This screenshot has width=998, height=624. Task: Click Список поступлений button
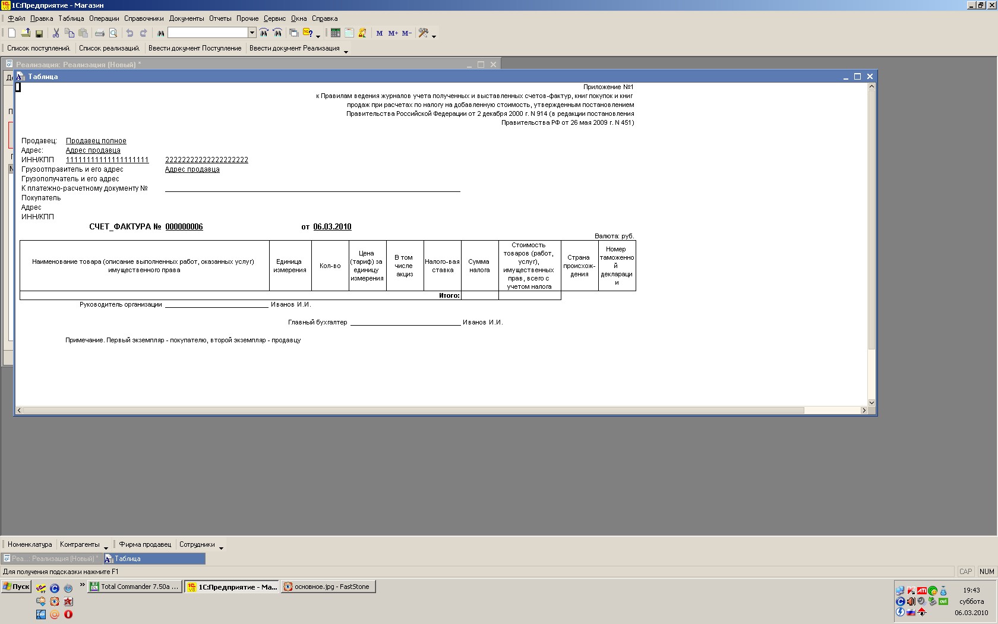(x=39, y=48)
